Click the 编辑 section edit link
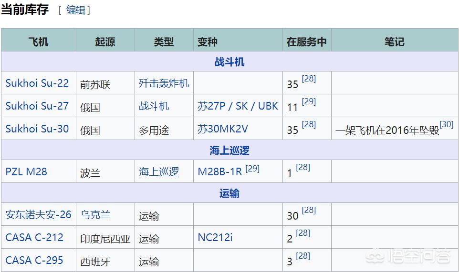459x272 pixels. point(76,10)
